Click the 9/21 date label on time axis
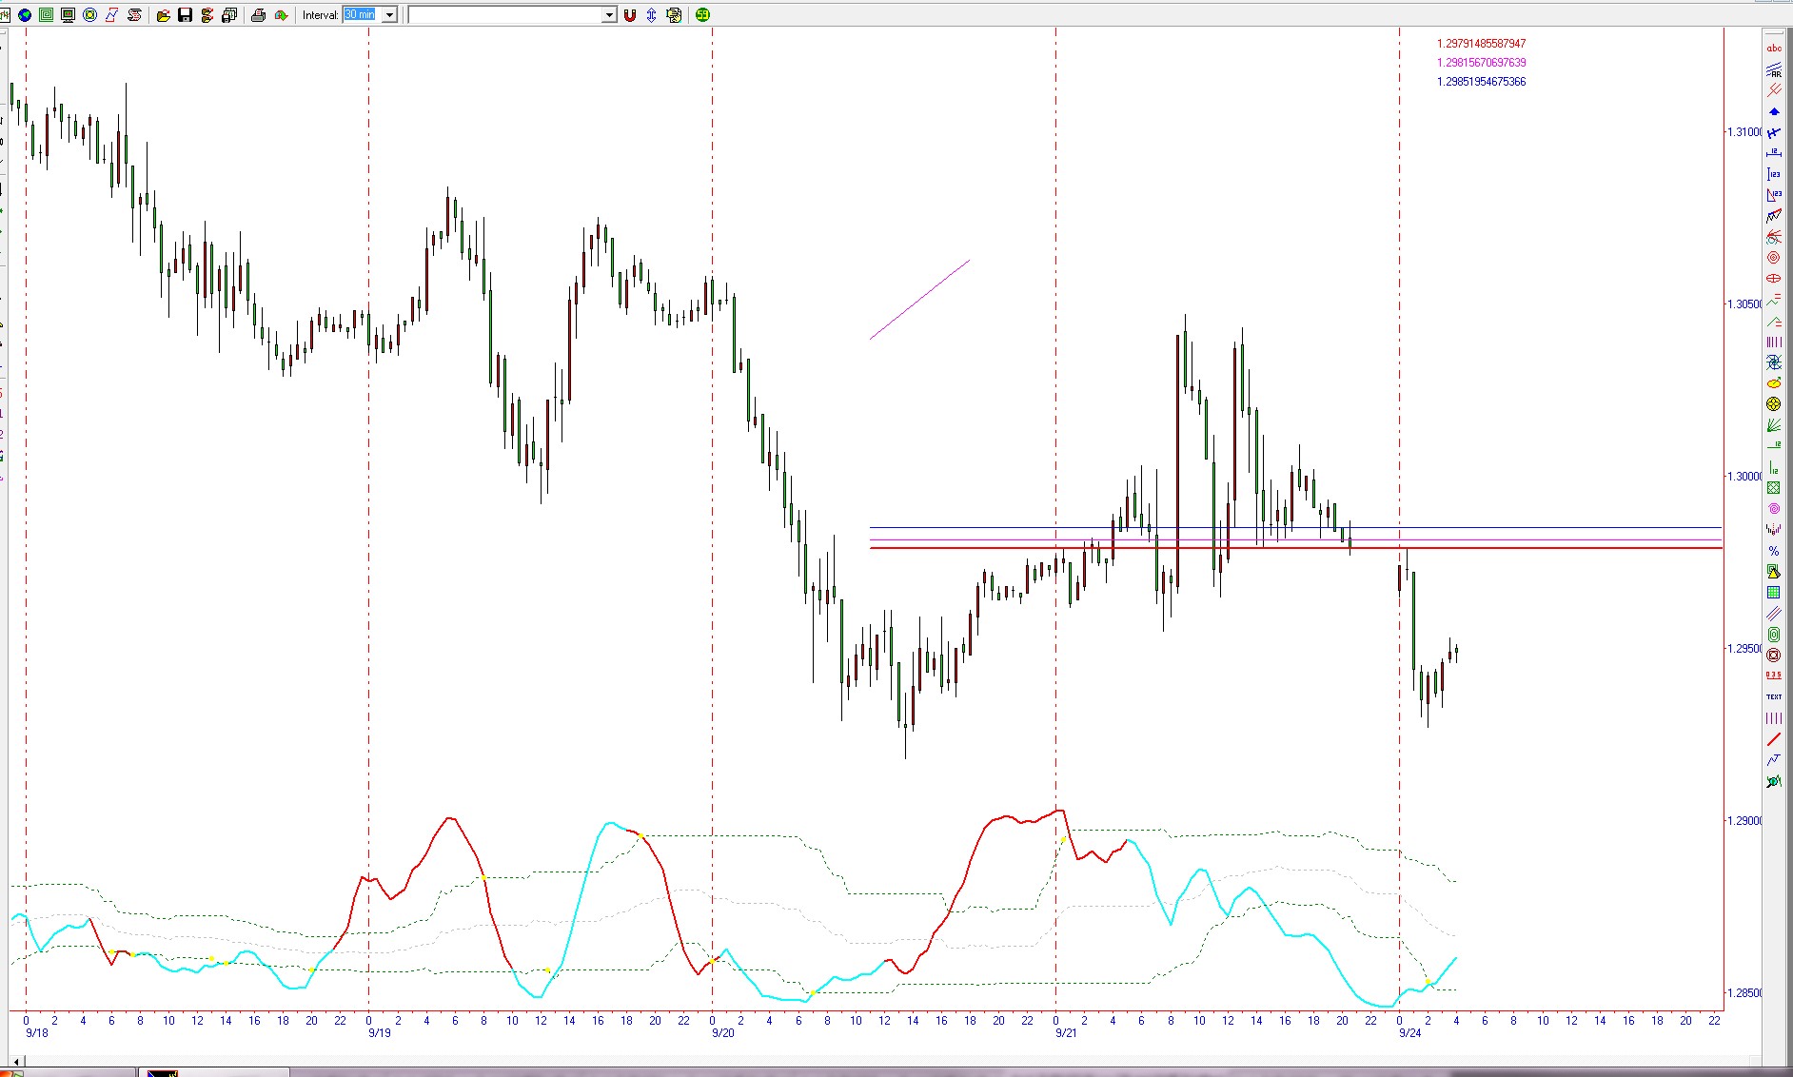This screenshot has width=1793, height=1077. coord(1066,1033)
